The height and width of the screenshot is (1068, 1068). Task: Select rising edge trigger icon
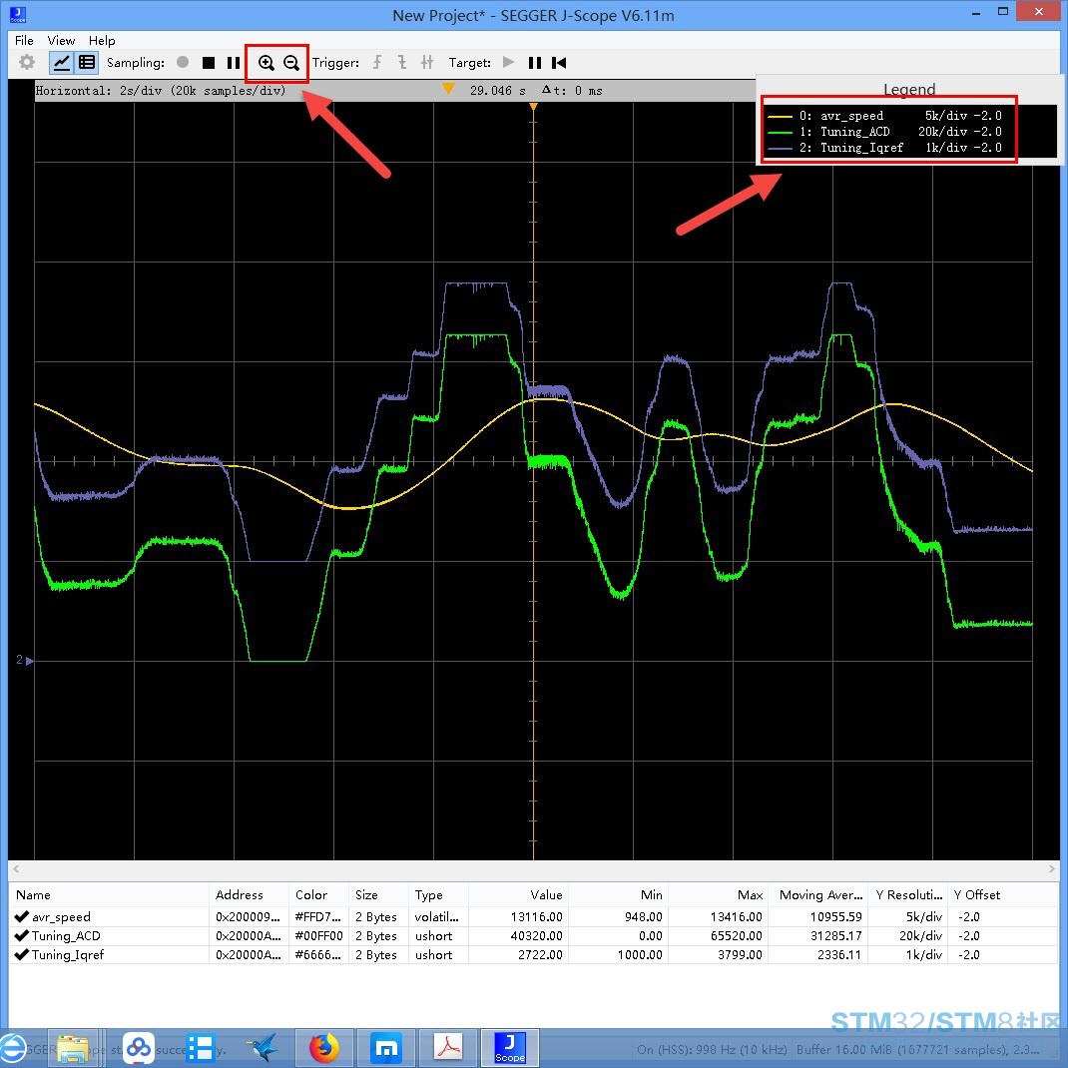[376, 63]
